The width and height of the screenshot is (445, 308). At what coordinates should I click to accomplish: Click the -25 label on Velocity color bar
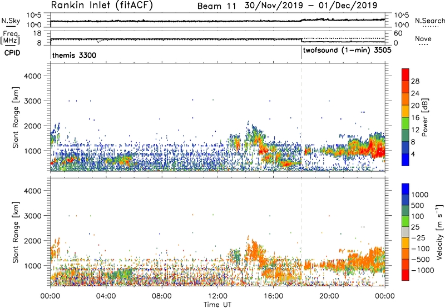(418, 238)
